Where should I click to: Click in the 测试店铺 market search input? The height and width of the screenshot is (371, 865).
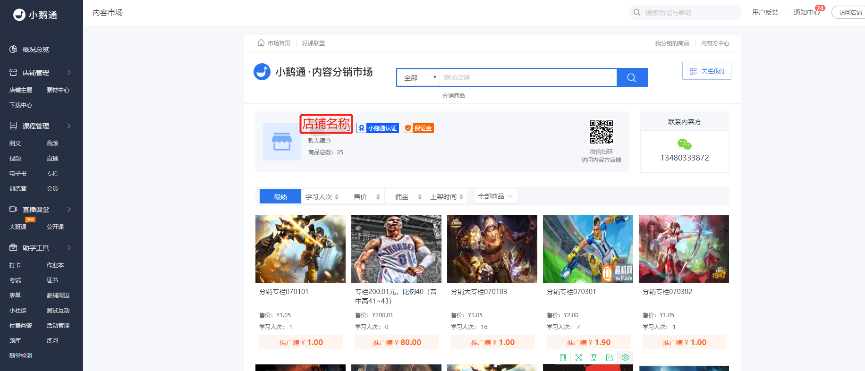click(x=528, y=77)
